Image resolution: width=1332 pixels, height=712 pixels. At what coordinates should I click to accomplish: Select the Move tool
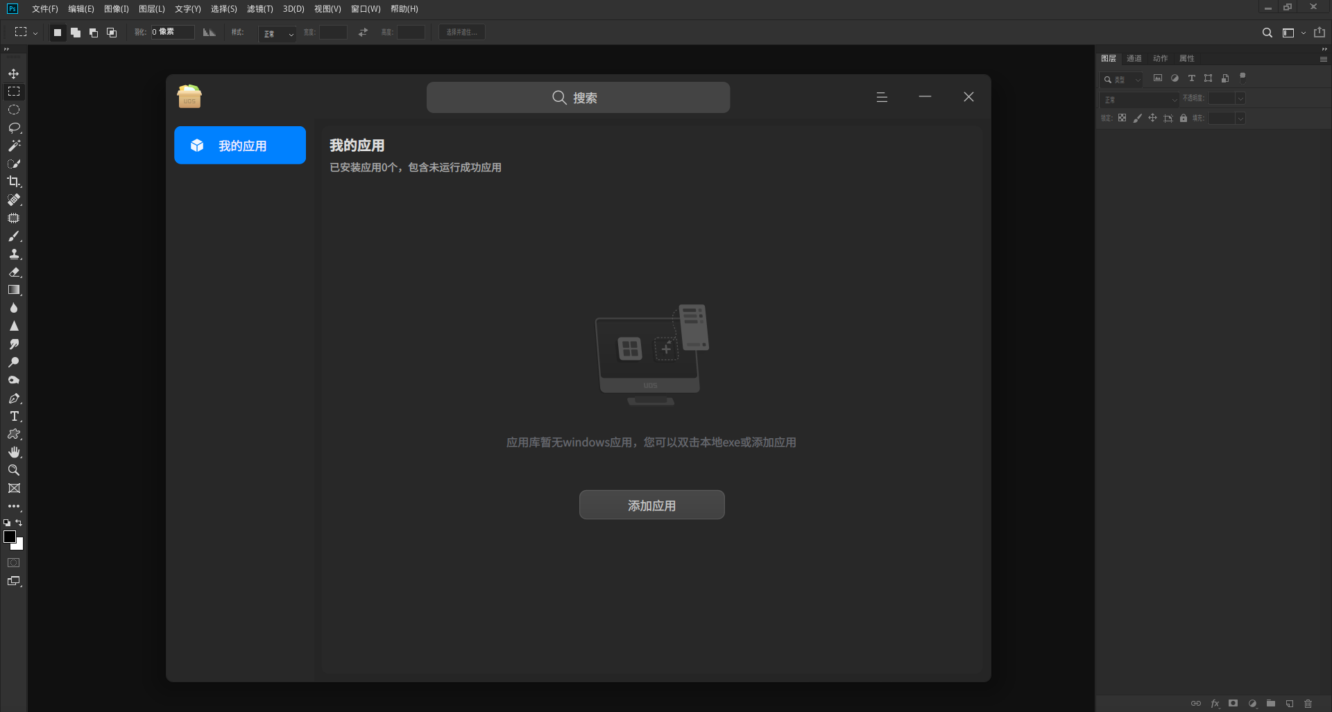[14, 73]
